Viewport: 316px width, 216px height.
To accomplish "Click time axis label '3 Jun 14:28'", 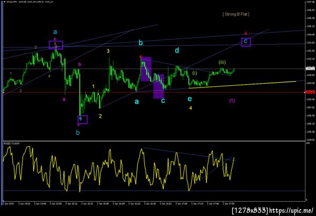I will click(24, 204).
